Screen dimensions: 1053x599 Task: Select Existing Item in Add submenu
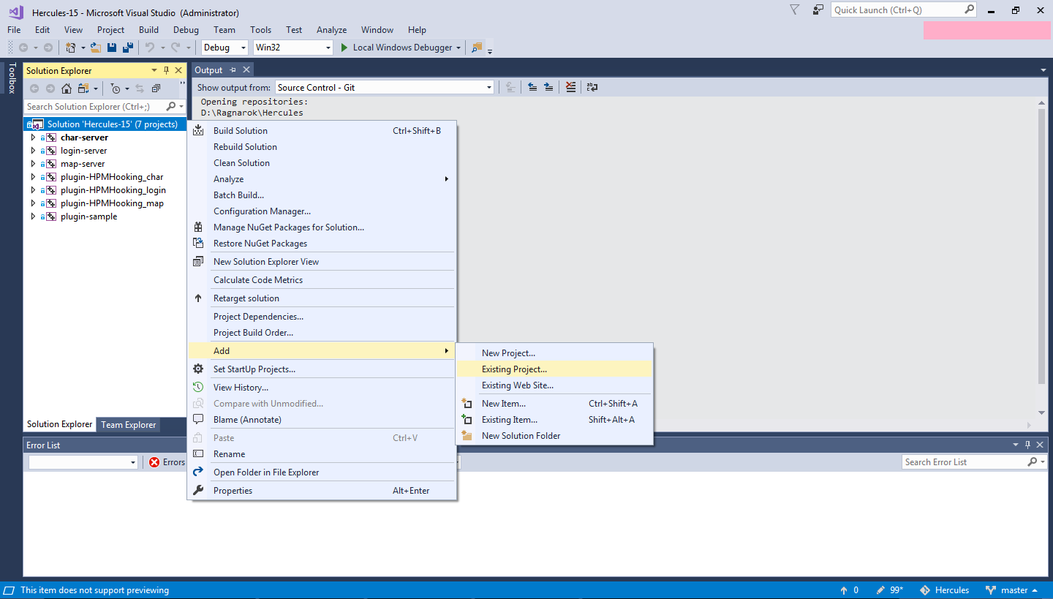(x=554, y=420)
